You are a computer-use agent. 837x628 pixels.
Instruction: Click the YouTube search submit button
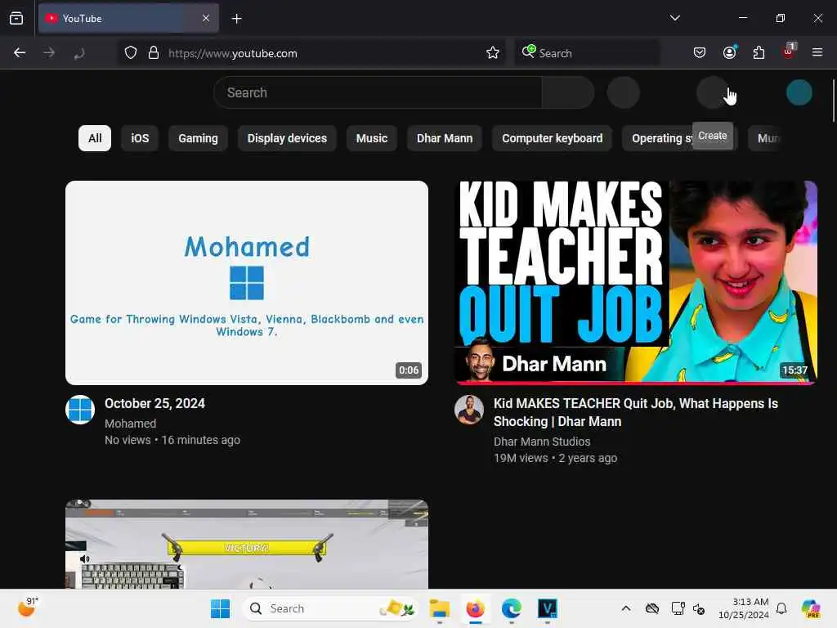point(568,93)
